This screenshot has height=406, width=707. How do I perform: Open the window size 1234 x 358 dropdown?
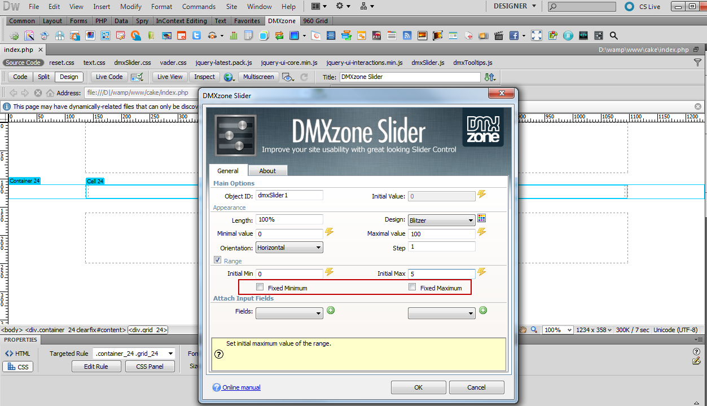click(595, 330)
